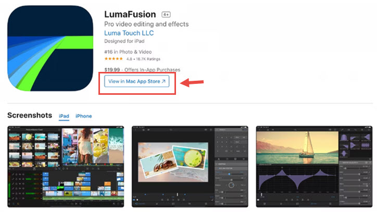Open View in Mac App Store button
377x212 pixels.
(x=137, y=81)
